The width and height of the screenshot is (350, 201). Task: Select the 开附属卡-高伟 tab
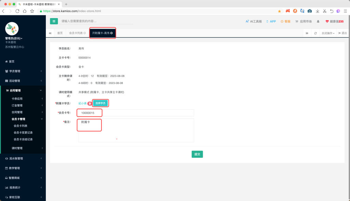click(x=101, y=33)
